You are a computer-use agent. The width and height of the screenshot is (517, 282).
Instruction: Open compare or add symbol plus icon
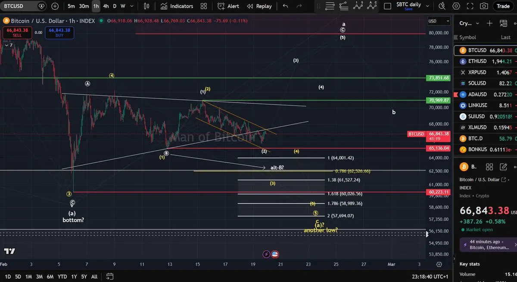(x=55, y=6)
